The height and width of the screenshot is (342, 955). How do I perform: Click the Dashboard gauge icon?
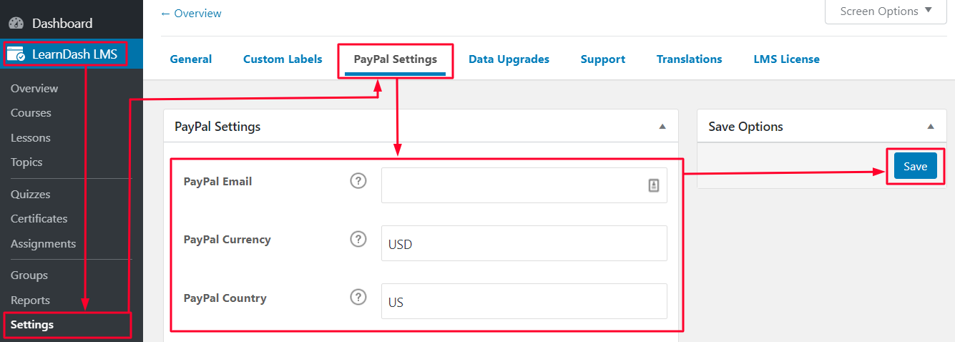[x=16, y=24]
